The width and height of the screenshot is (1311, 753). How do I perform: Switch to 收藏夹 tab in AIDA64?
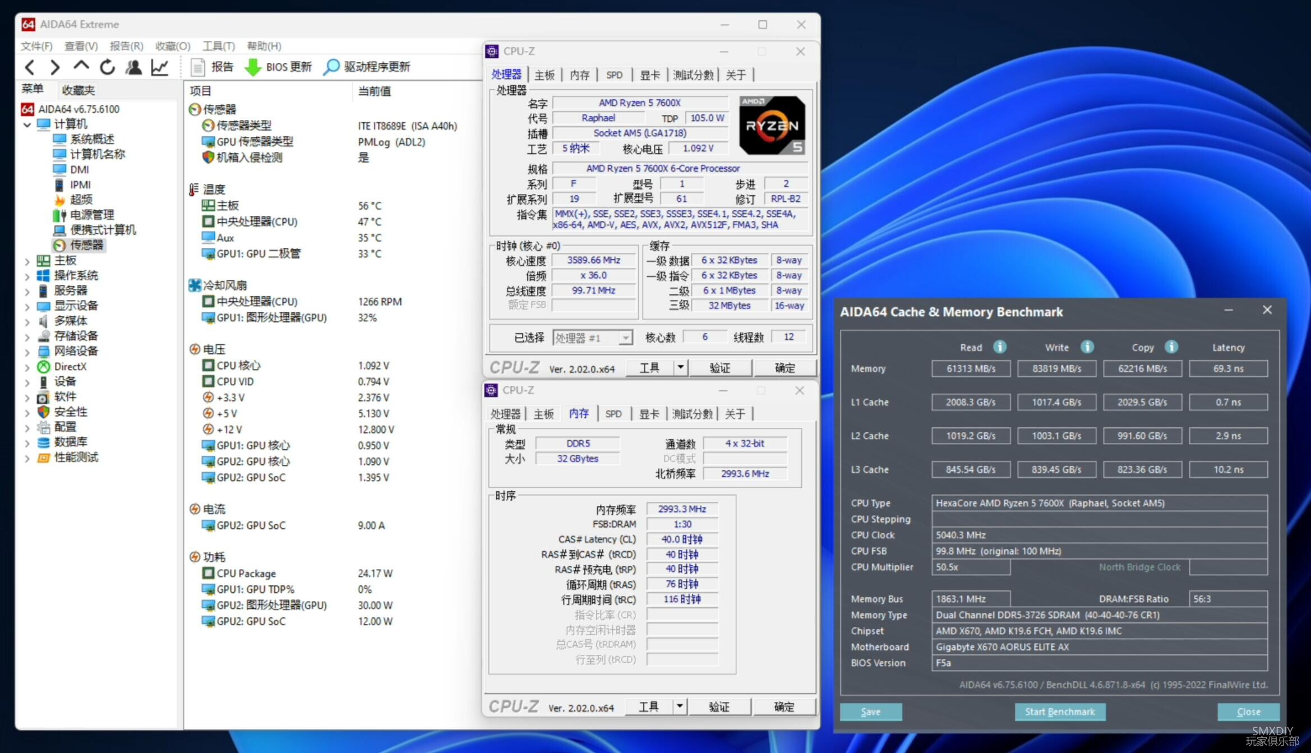tap(79, 90)
